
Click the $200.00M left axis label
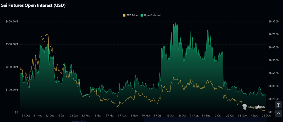12,67
